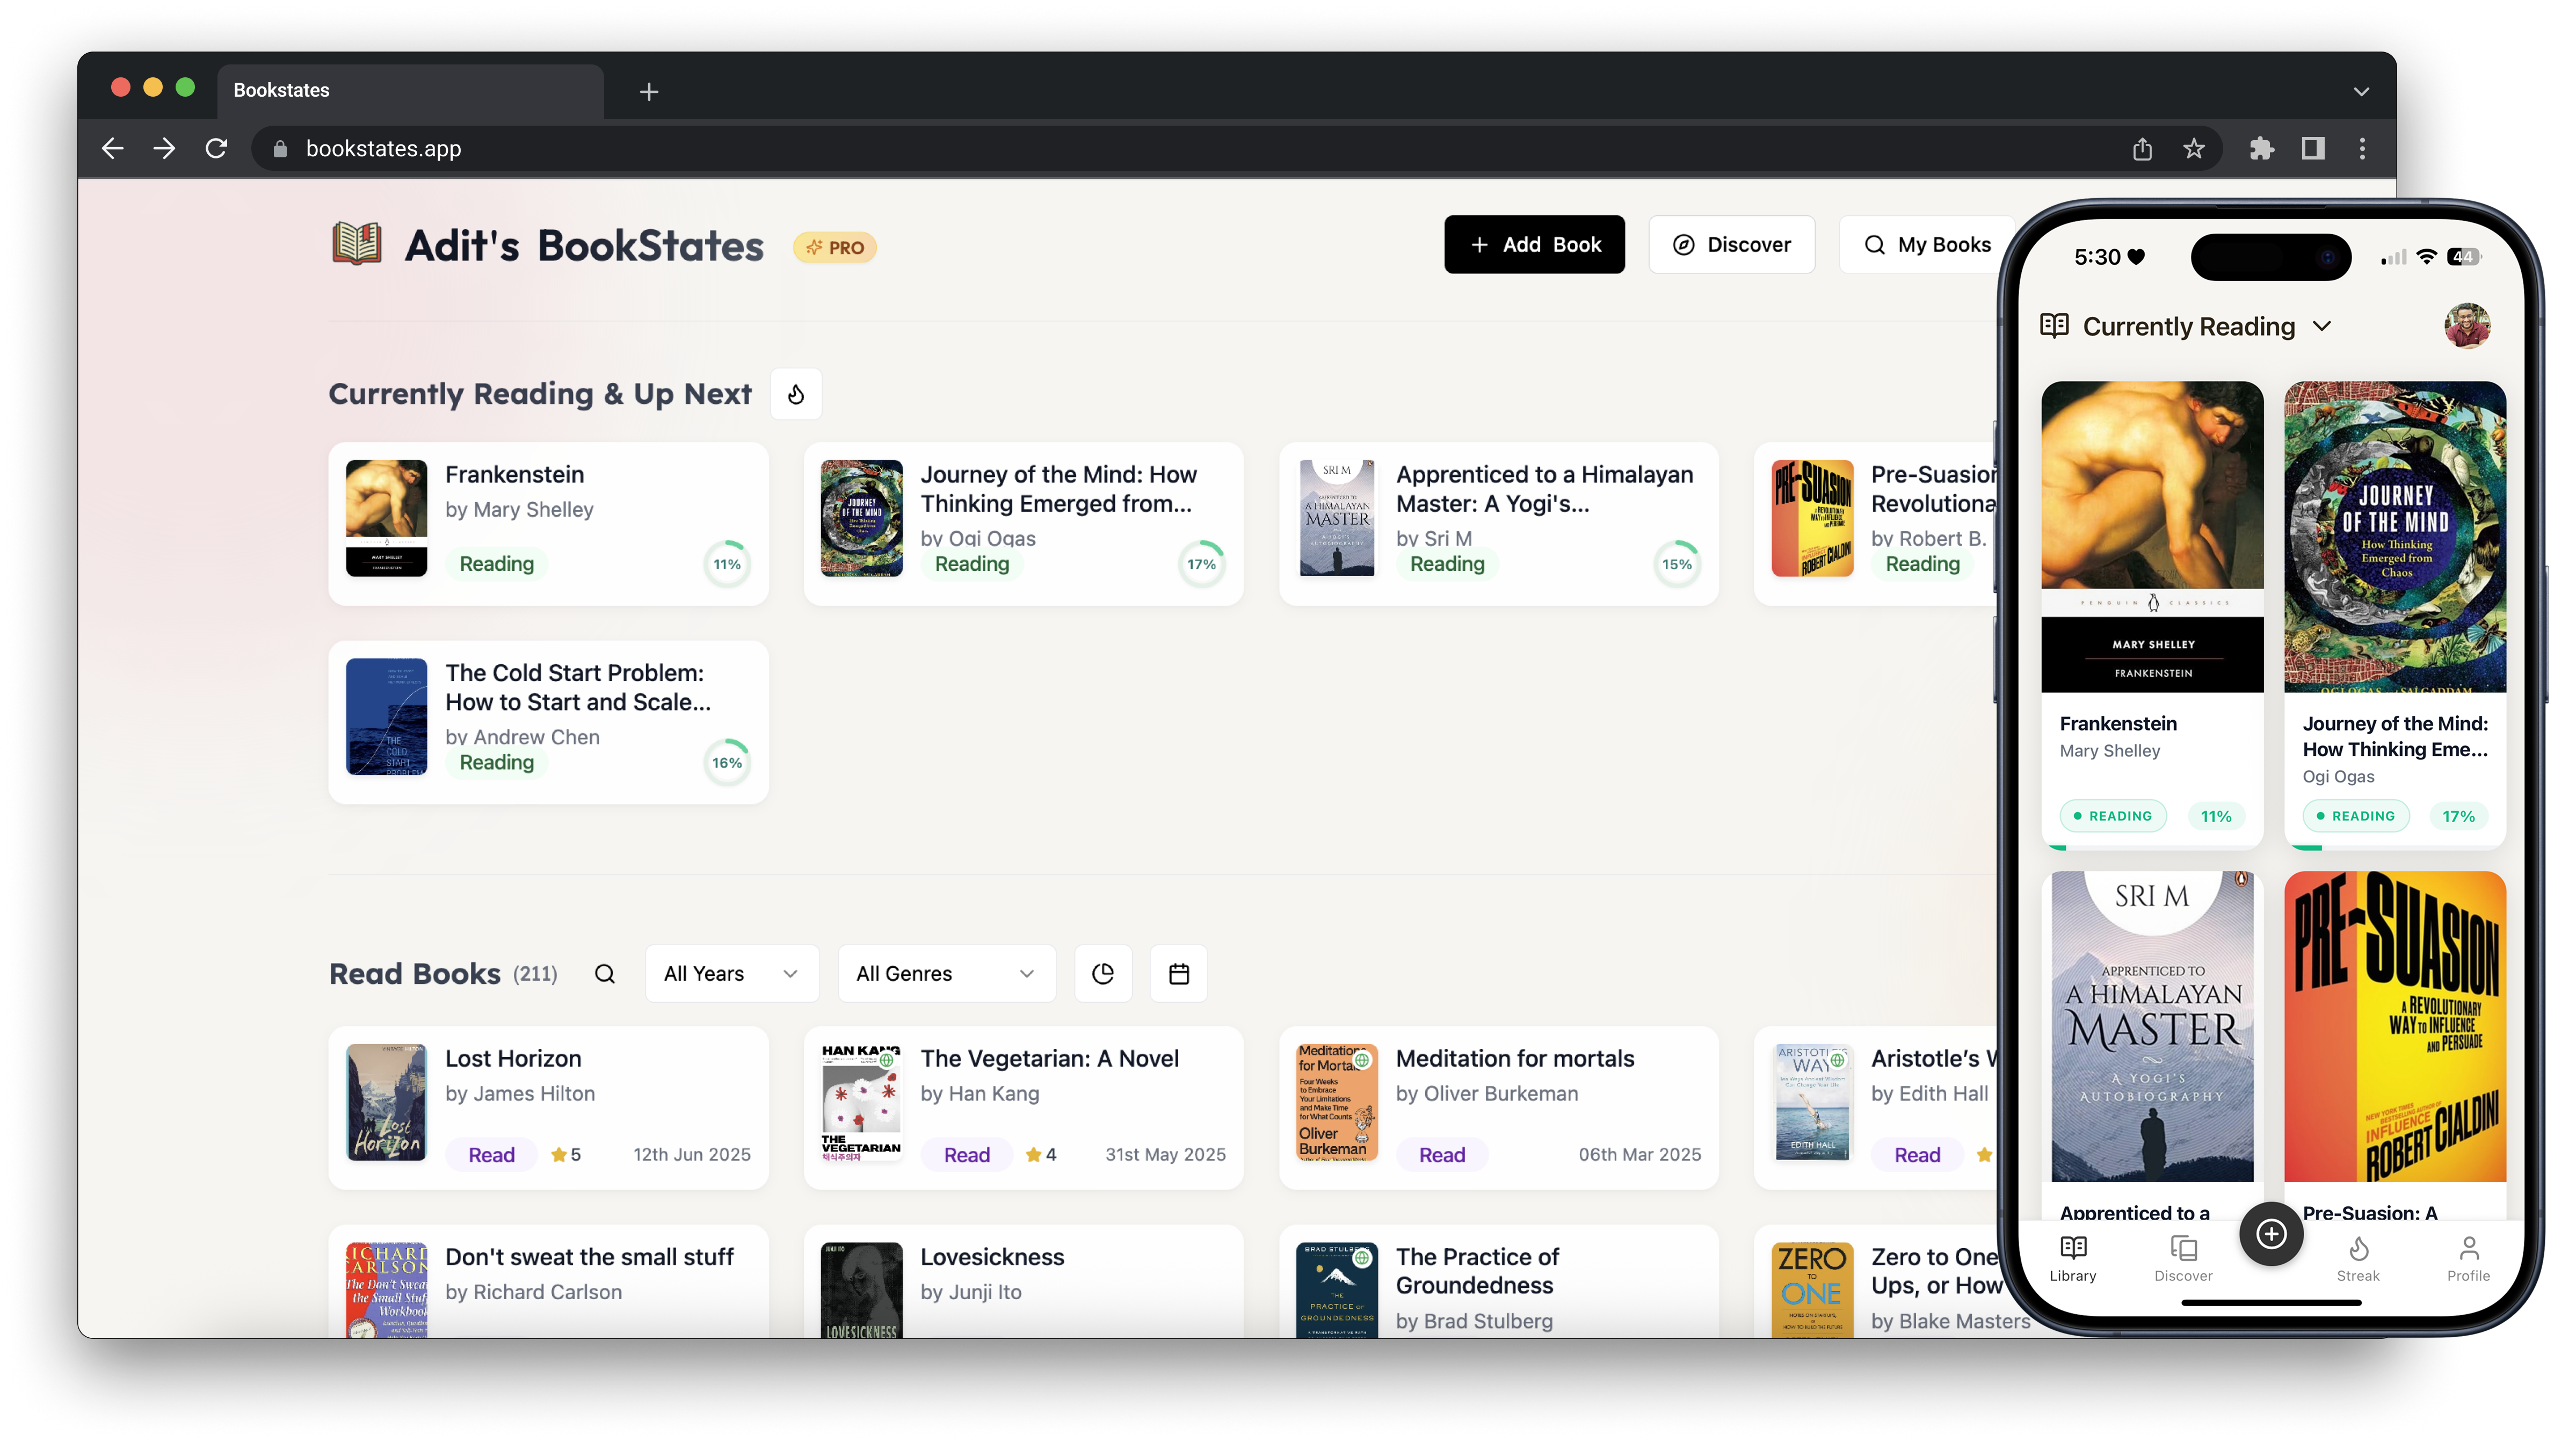
Task: Select Discover tab in phone nav
Action: click(2183, 1259)
